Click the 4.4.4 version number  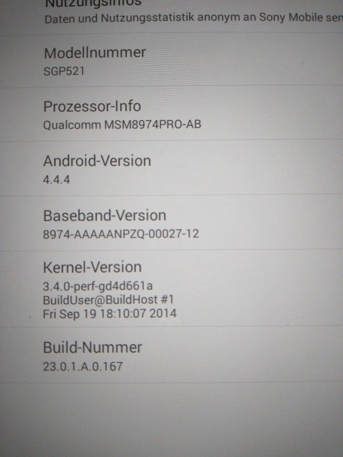(57, 179)
